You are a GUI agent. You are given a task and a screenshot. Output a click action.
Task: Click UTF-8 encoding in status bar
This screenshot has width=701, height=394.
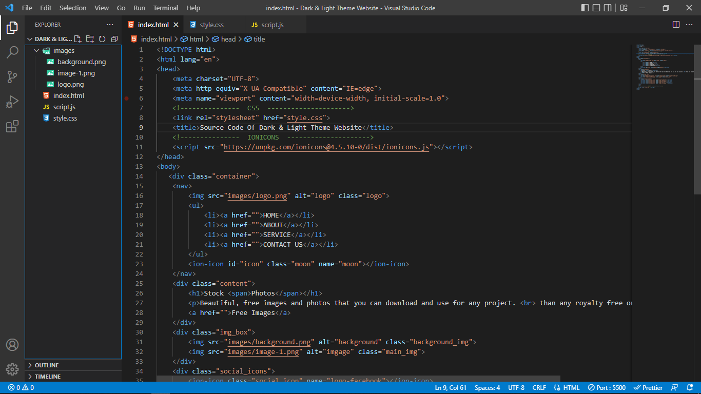pyautogui.click(x=516, y=388)
